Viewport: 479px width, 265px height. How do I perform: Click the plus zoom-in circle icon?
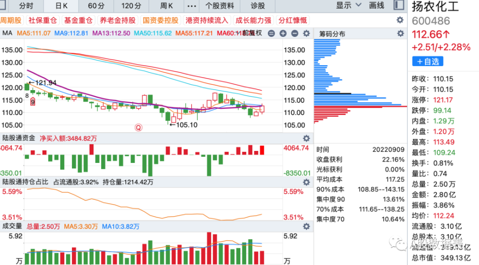[x=283, y=34]
